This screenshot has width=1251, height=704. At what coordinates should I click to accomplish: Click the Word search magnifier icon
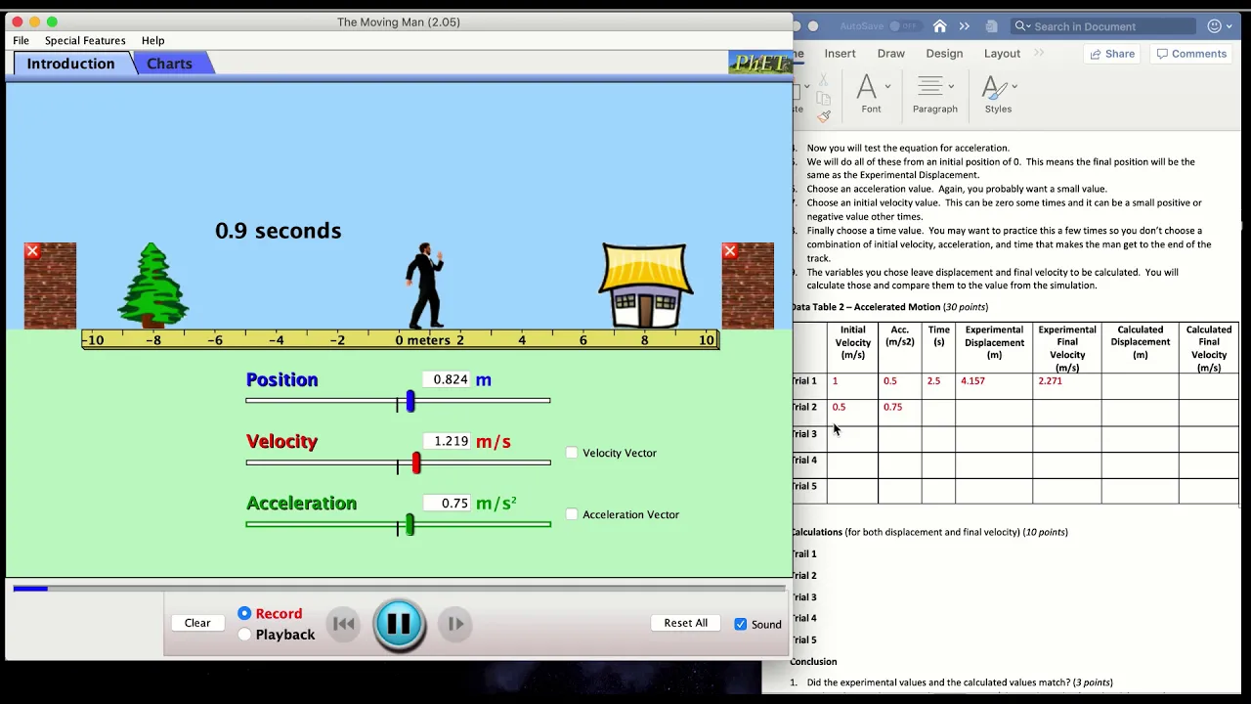[1021, 26]
